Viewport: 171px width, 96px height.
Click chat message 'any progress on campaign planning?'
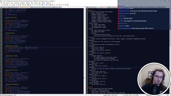click(135, 21)
